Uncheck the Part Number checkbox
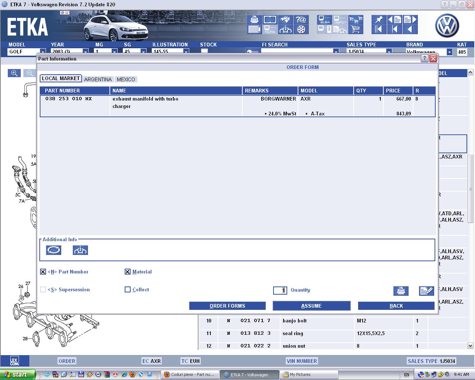The height and width of the screenshot is (380, 475). [x=43, y=272]
